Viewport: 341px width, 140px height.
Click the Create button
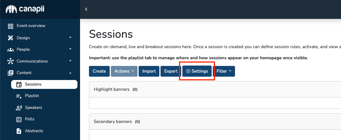coord(99,71)
